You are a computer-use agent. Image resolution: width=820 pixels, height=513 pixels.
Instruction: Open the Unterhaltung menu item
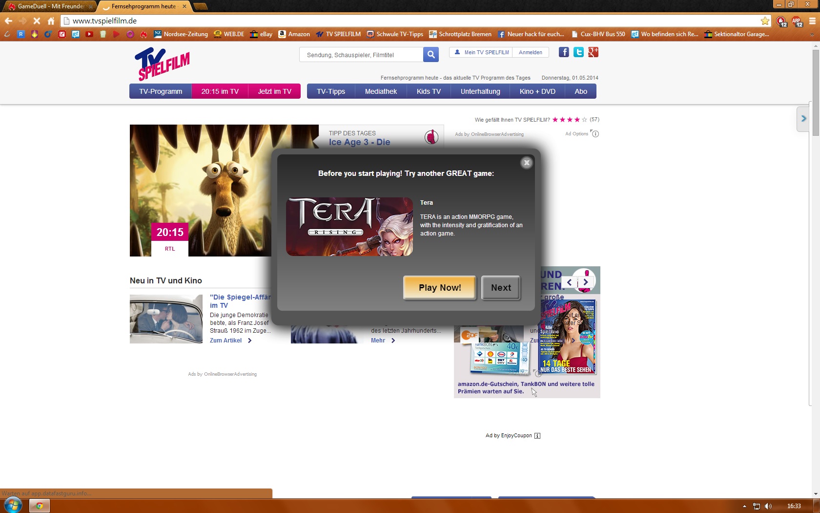point(480,91)
